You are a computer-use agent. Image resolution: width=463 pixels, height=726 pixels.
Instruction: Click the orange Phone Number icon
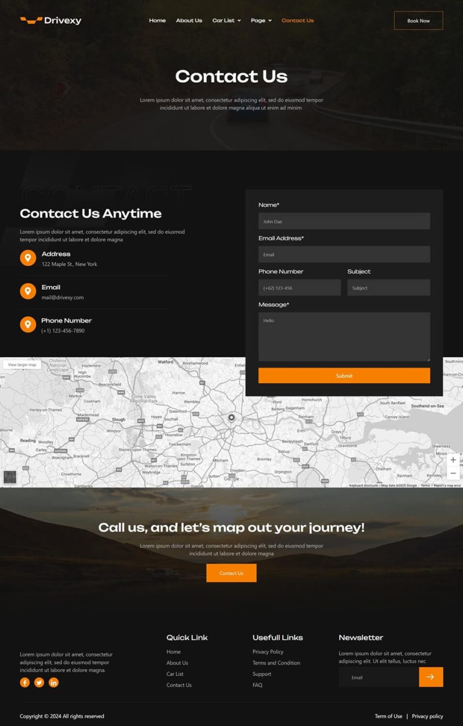coord(28,325)
